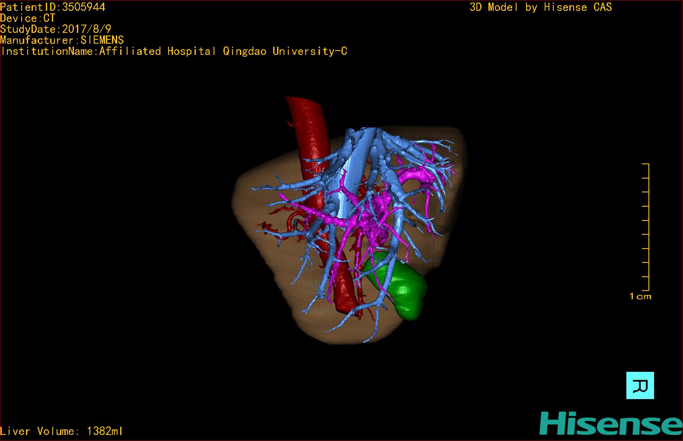The image size is (683, 441).
Task: Click the Device:CT text
Action: [28, 18]
